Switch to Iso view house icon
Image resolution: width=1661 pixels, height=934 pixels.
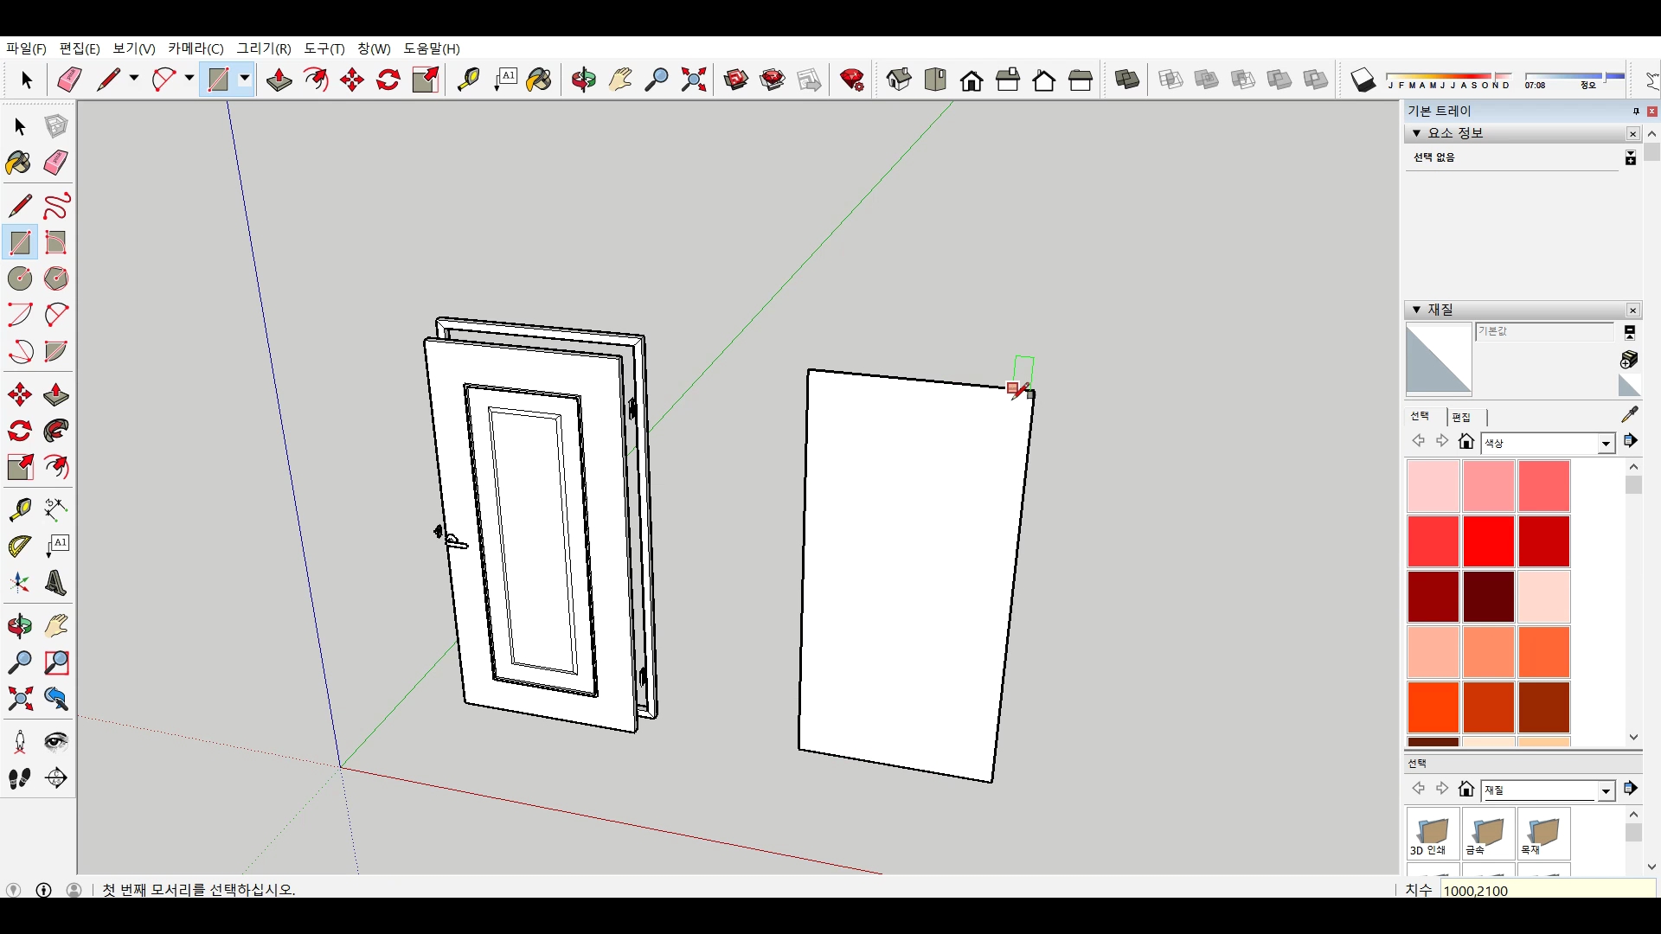[899, 80]
